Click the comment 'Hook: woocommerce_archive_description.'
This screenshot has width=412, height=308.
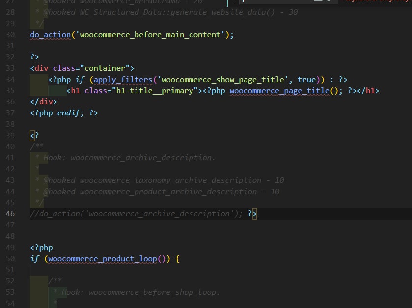(x=129, y=158)
